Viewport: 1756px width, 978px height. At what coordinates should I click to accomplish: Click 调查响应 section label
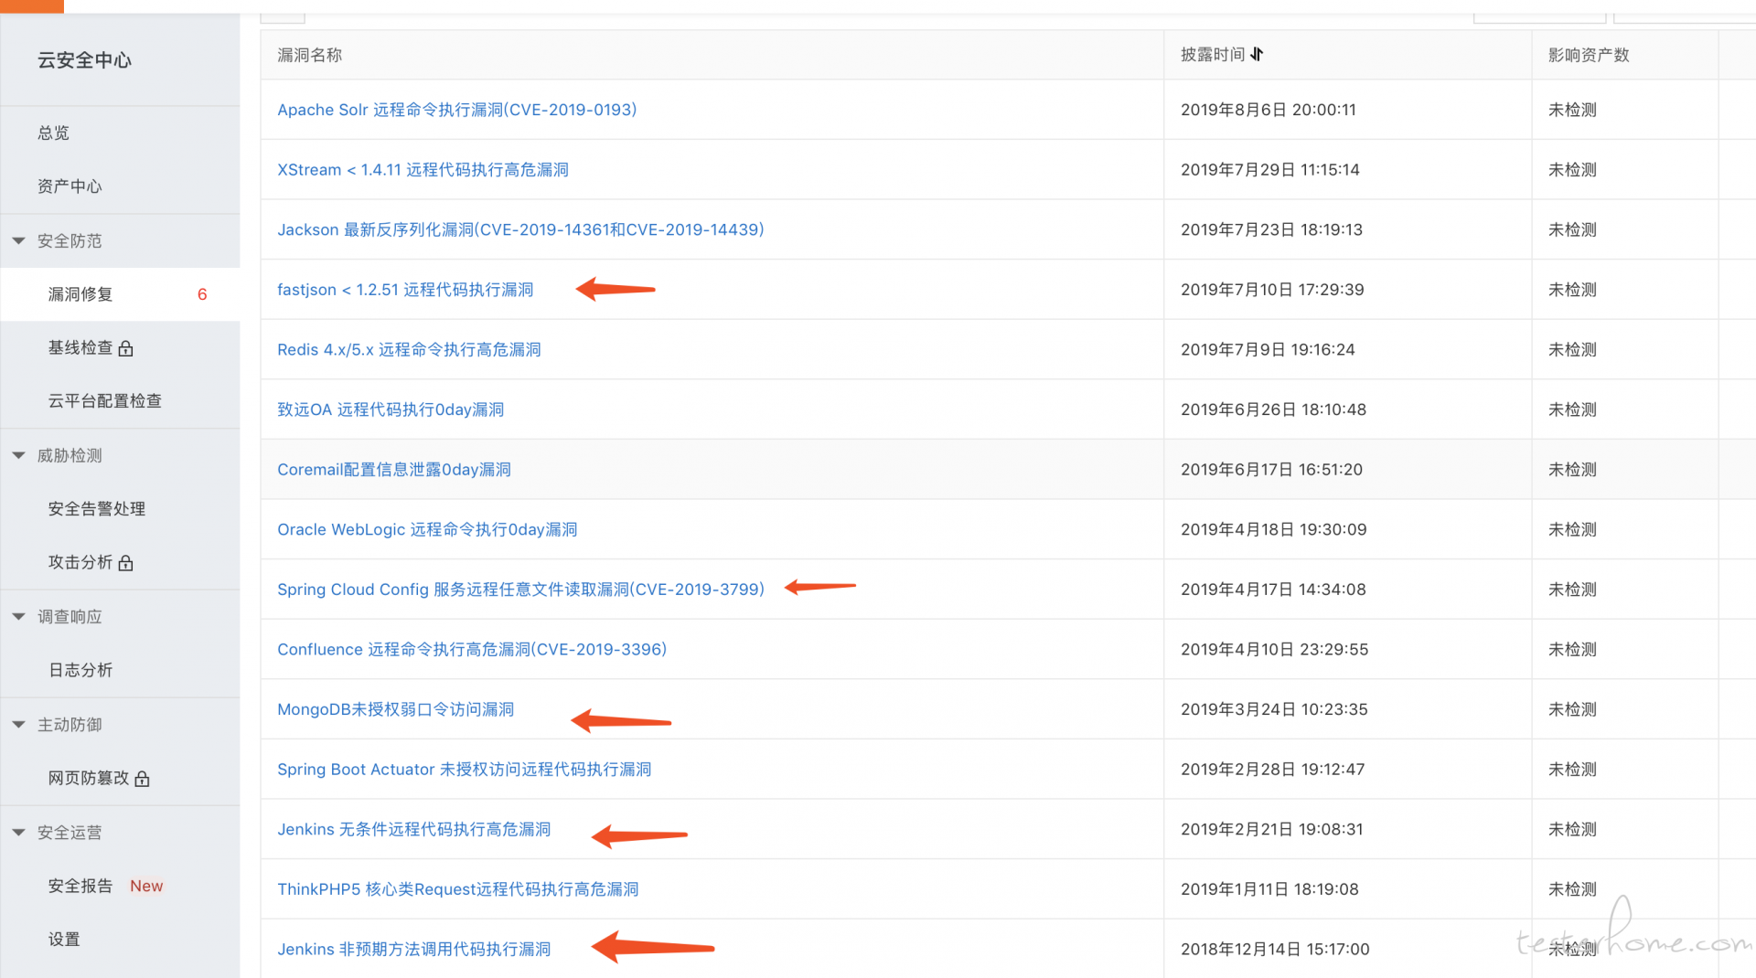tap(70, 617)
